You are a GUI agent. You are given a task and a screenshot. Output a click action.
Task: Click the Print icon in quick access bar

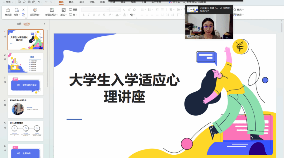click(x=29, y=2)
